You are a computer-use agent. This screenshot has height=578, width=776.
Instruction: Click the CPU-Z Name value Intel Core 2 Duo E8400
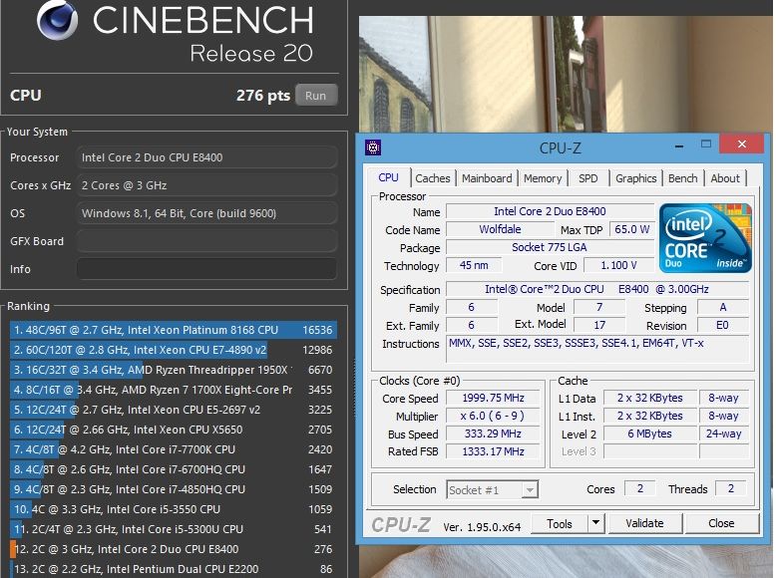[x=550, y=211]
